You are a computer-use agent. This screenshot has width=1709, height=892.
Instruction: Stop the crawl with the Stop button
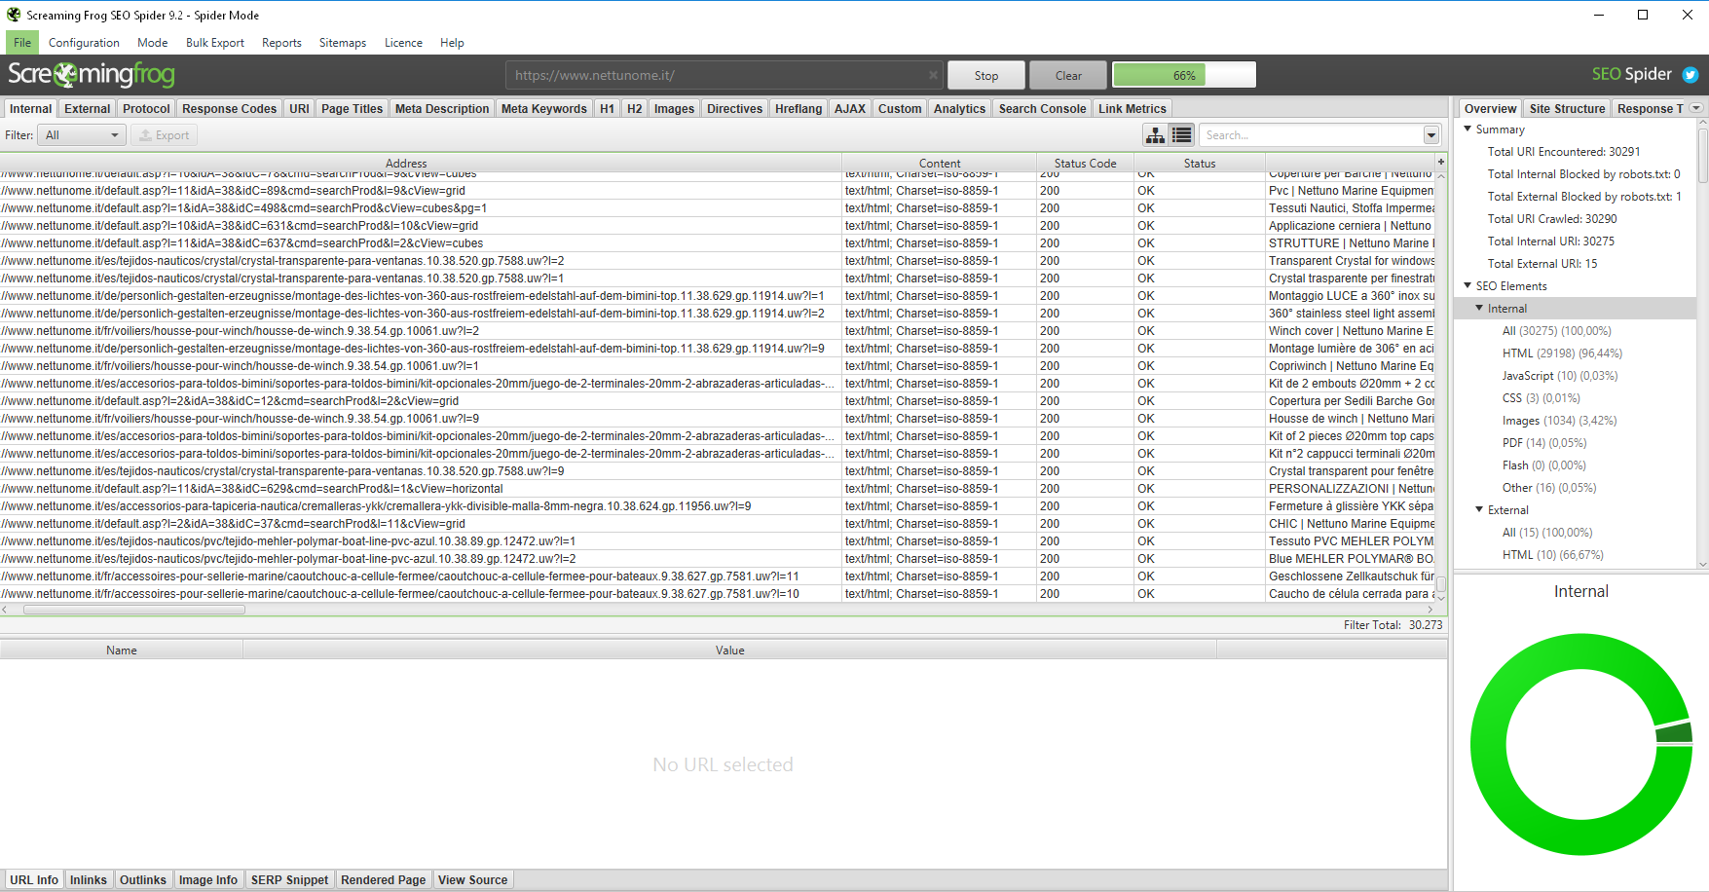tap(986, 75)
